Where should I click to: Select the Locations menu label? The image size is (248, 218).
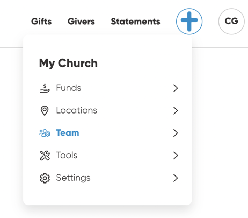[x=77, y=110]
